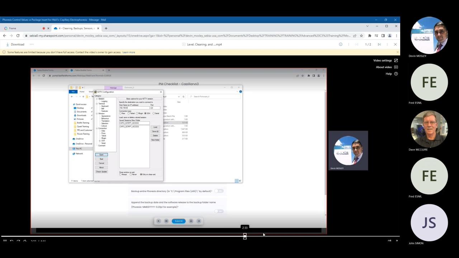The width and height of the screenshot is (459, 258).
Task: Open the Video settings panel icon
Action: (x=396, y=61)
